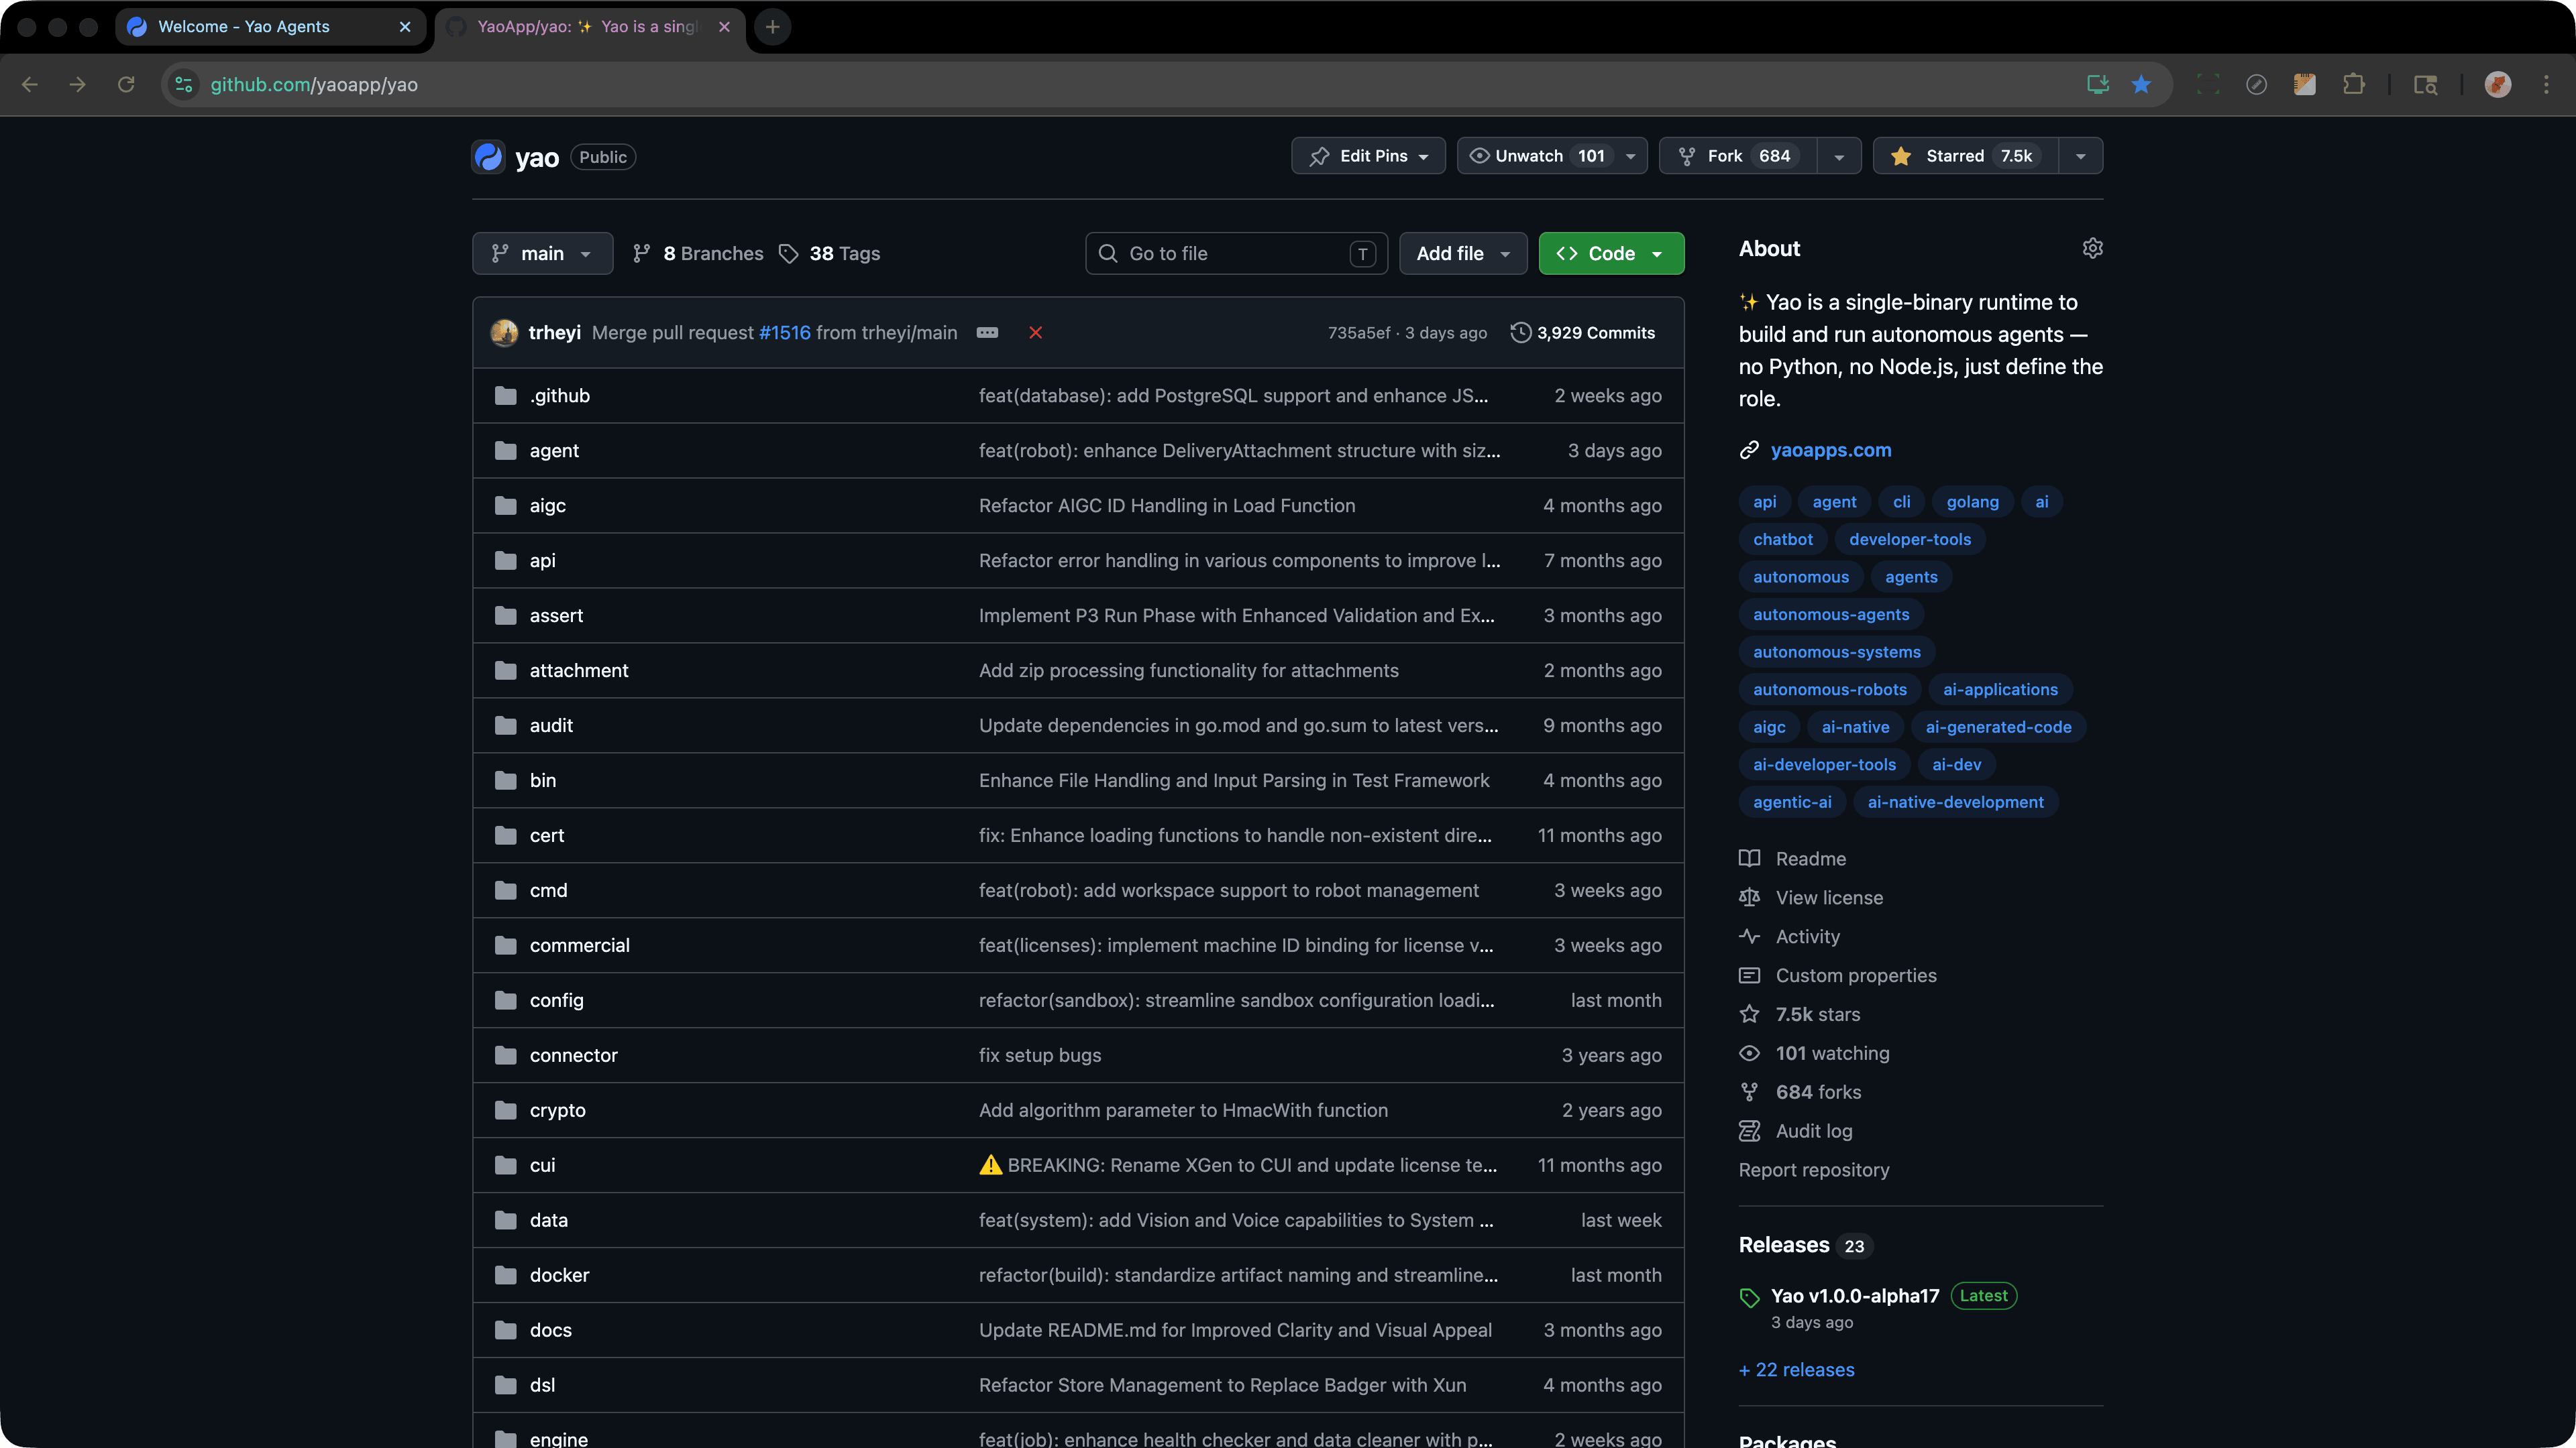Click the site information icon in the address bar
Image resolution: width=2576 pixels, height=1448 pixels.
tap(184, 85)
